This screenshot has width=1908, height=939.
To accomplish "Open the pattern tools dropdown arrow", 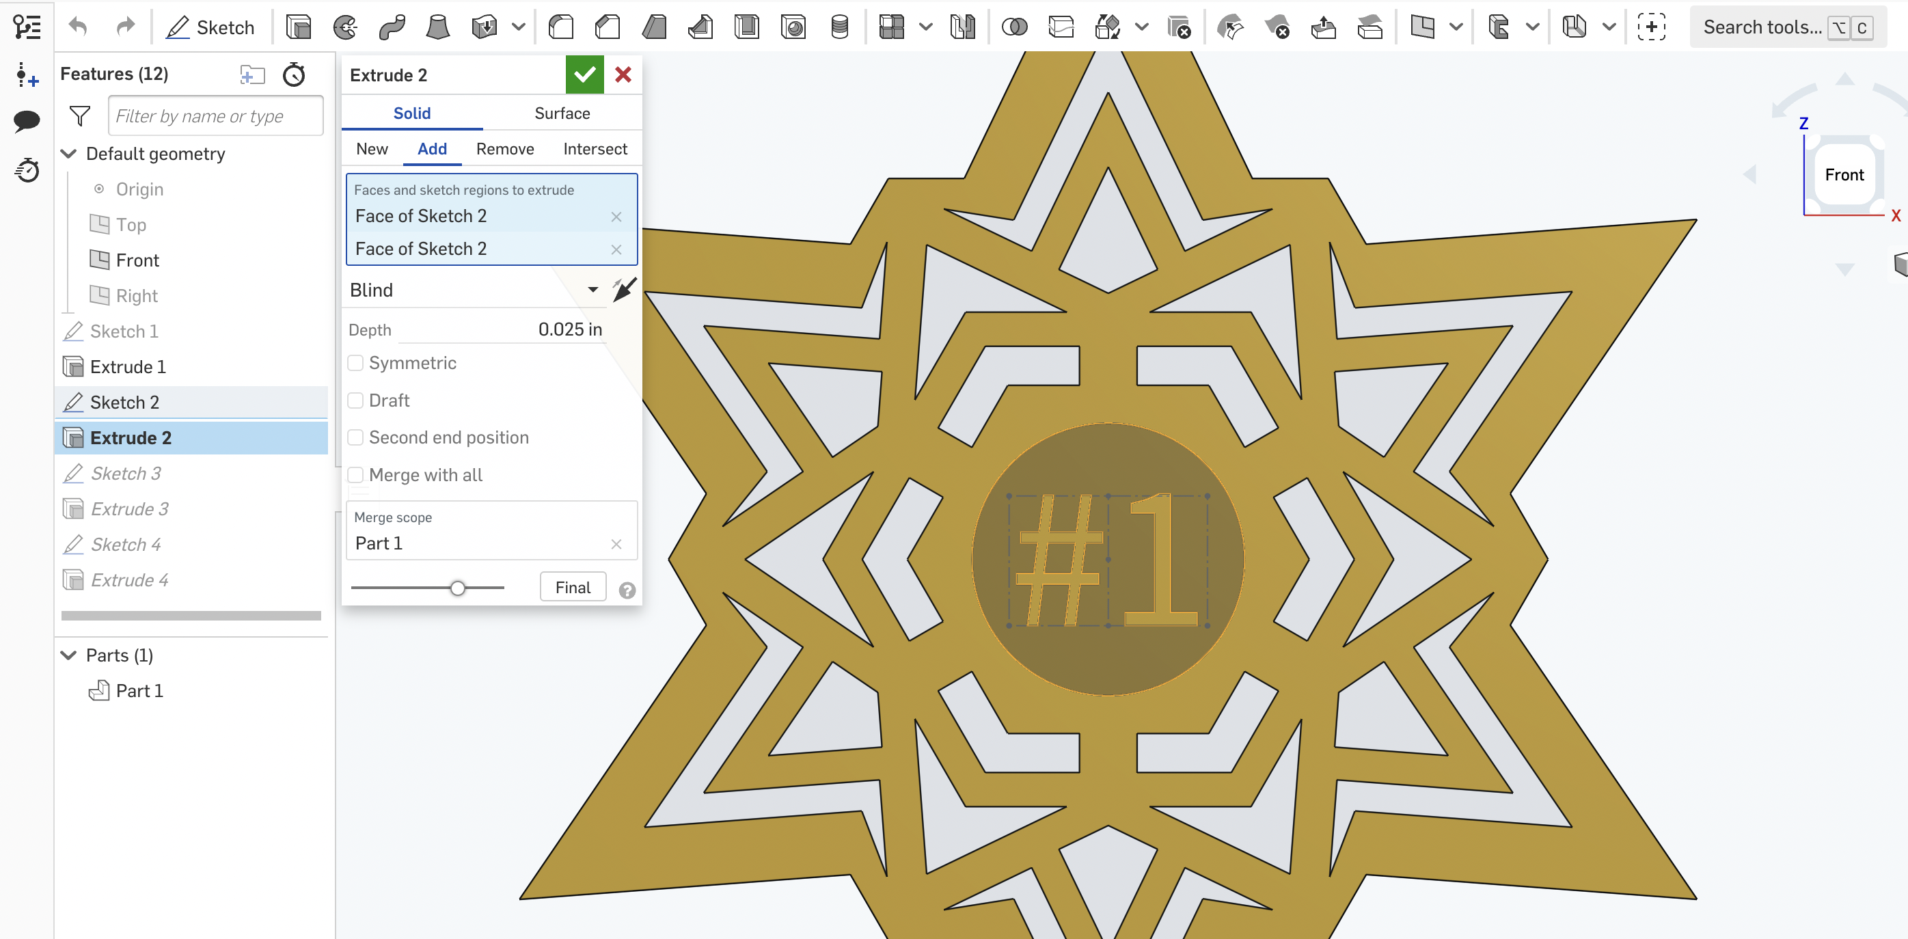I will coord(926,27).
